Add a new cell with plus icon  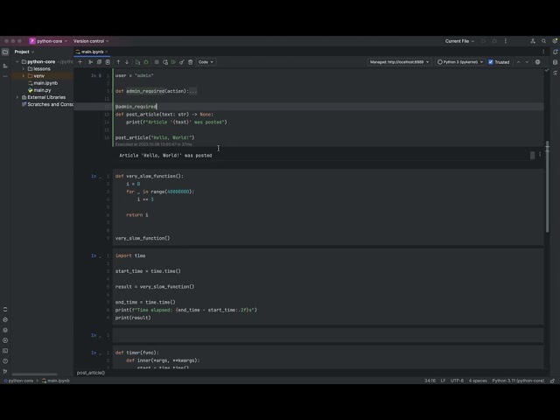click(x=80, y=62)
